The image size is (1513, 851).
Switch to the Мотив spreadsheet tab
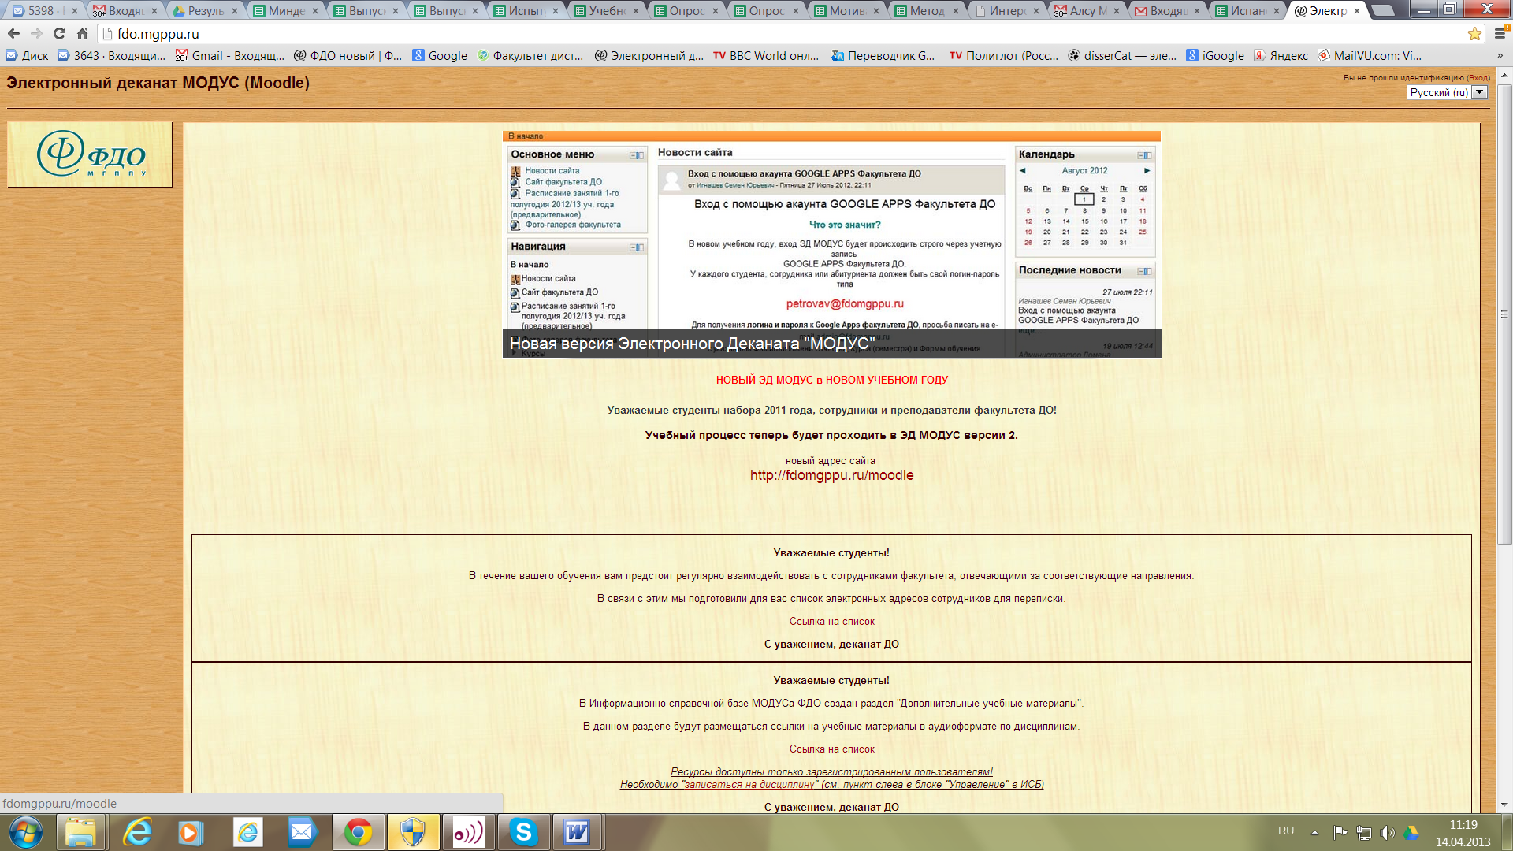tap(845, 11)
